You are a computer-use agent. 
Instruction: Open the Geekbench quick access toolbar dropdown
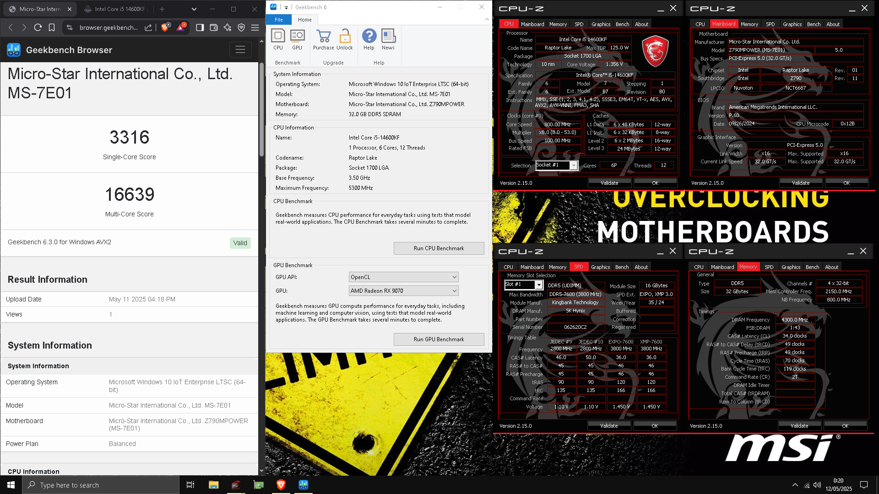tap(286, 7)
